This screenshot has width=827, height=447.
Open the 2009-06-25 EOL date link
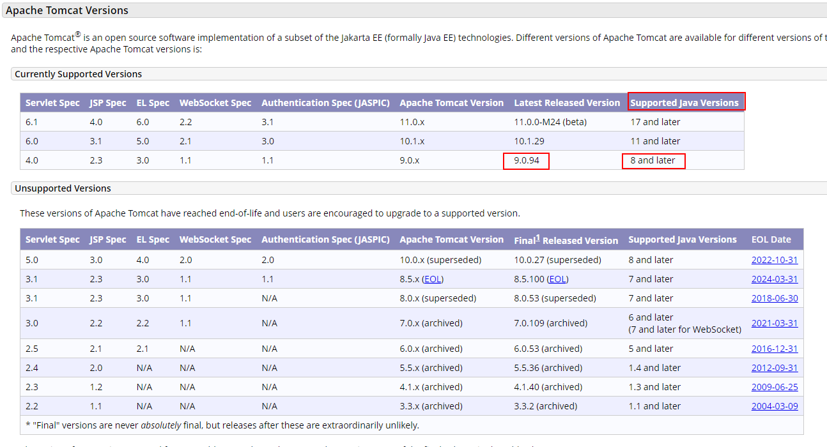775,387
